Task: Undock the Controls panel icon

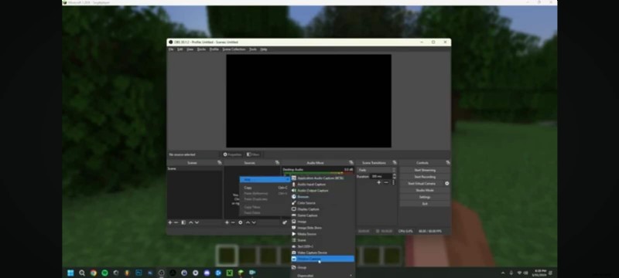Action: (x=448, y=163)
